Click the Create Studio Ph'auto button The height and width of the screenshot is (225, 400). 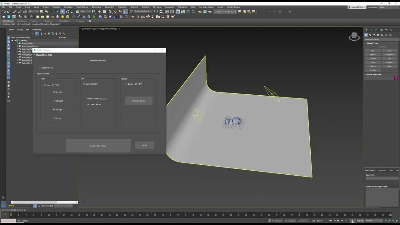click(x=98, y=146)
